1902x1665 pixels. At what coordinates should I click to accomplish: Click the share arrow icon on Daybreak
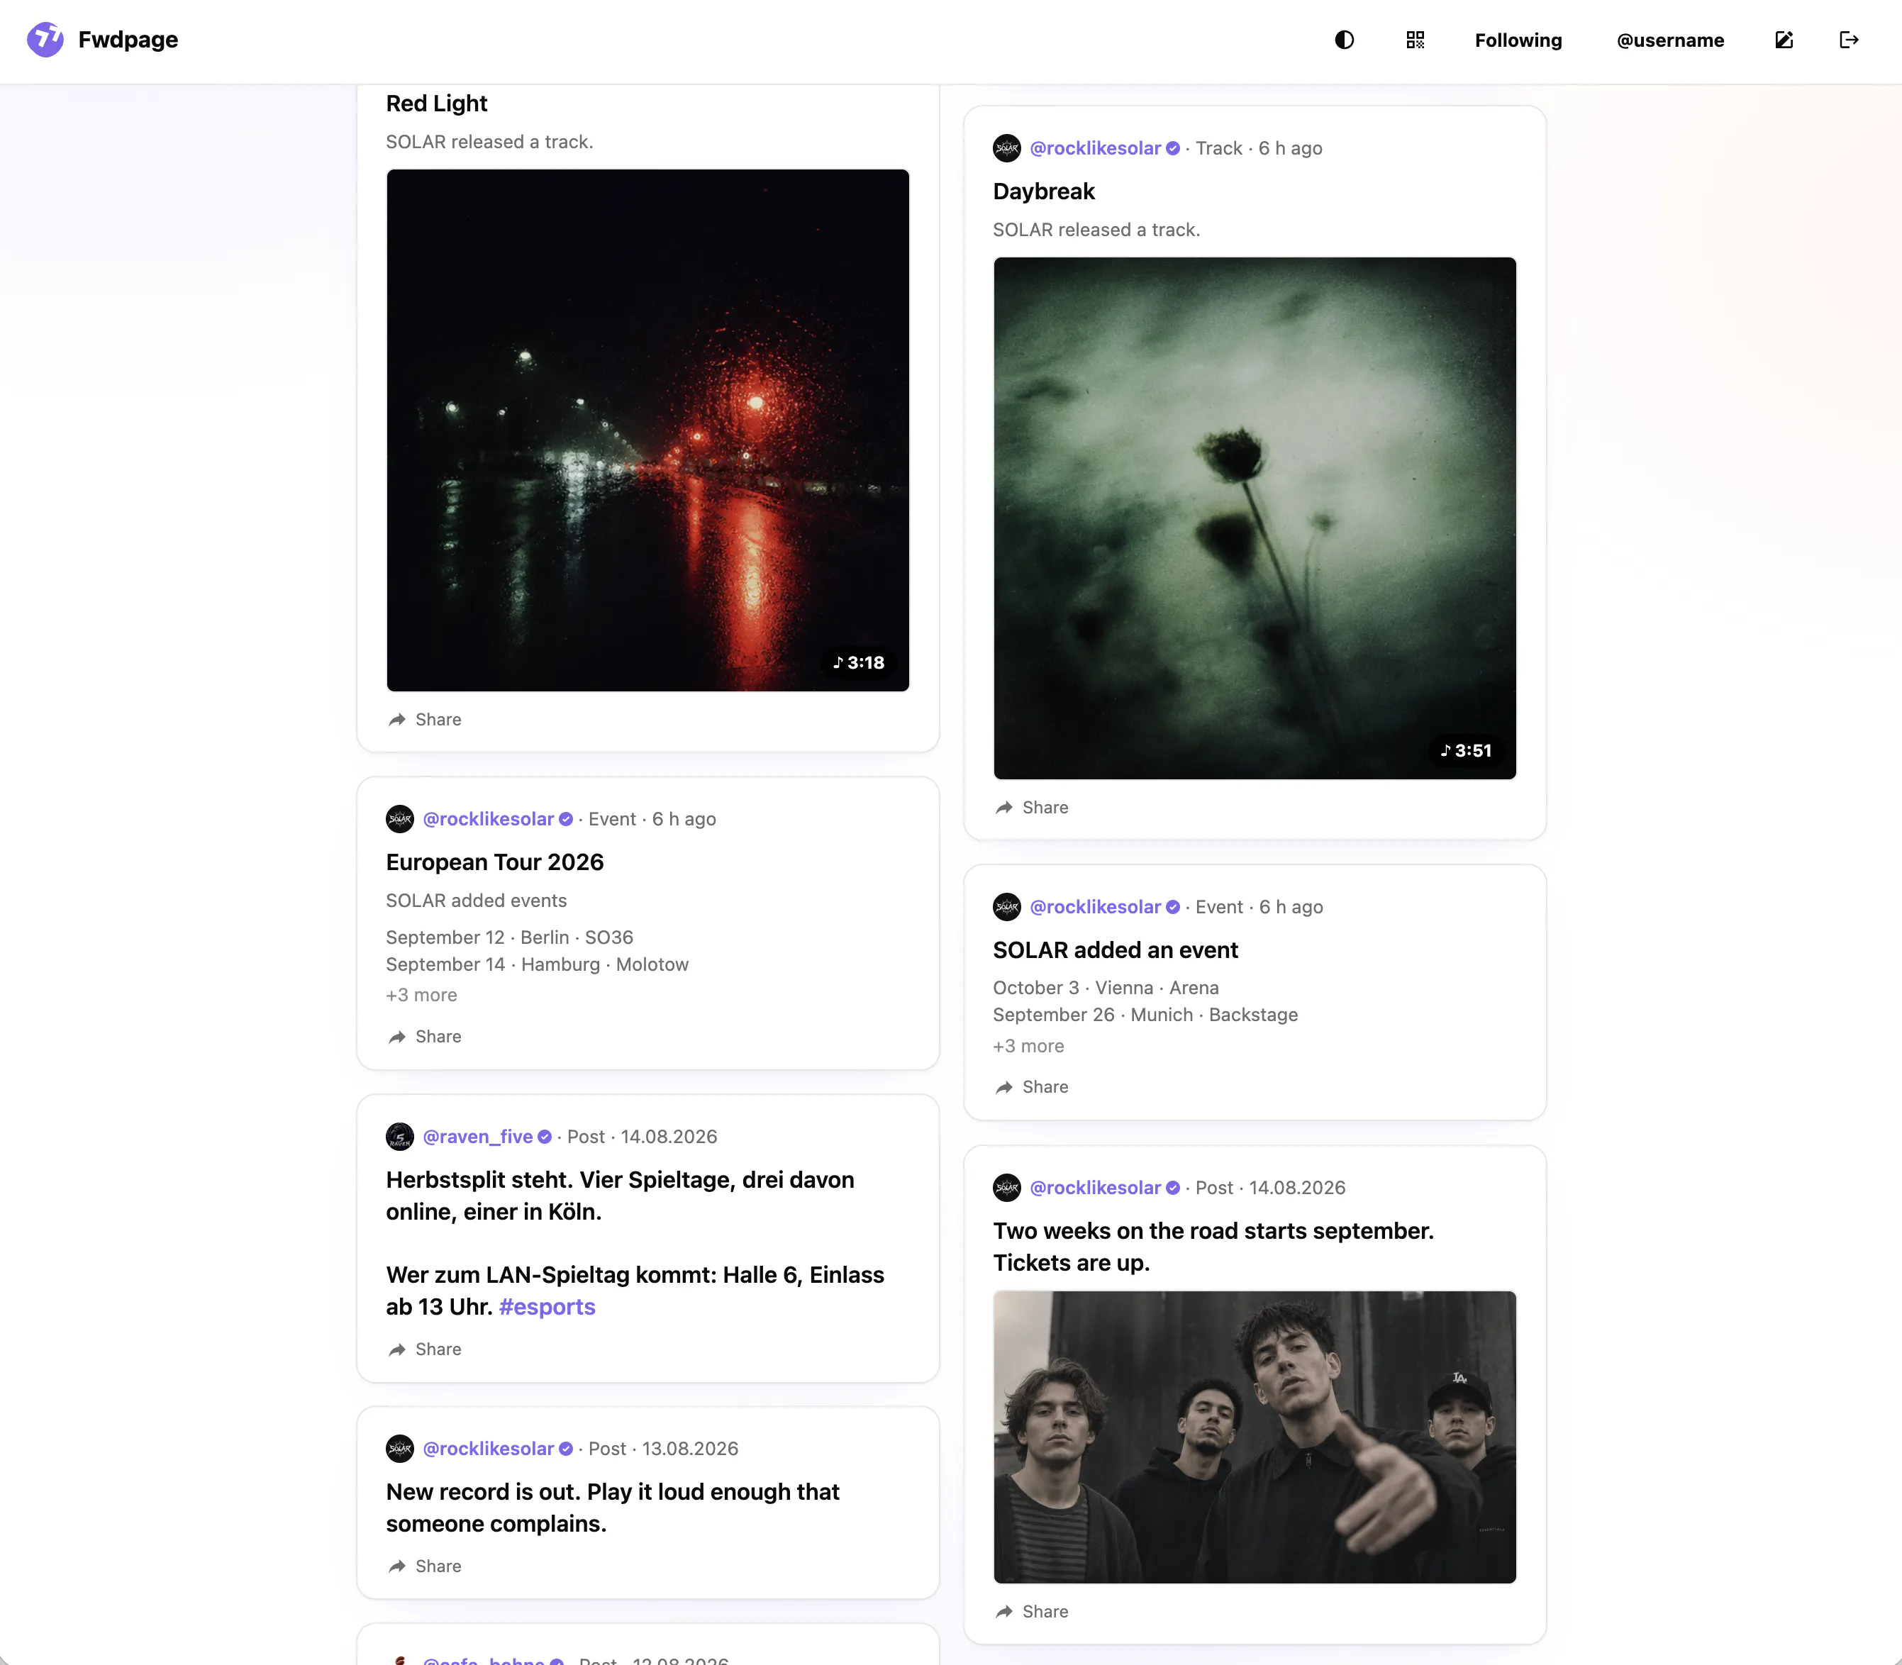[1003, 808]
